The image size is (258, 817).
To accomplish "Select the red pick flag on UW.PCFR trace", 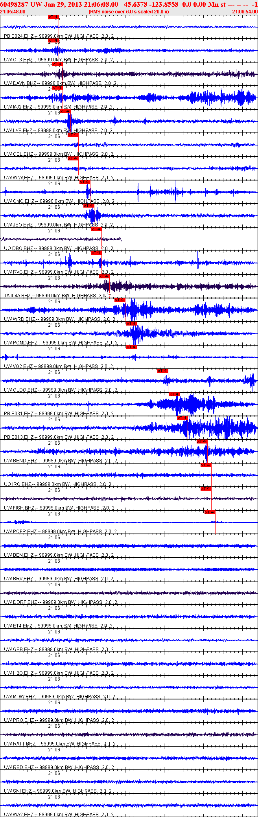I will click(210, 512).
